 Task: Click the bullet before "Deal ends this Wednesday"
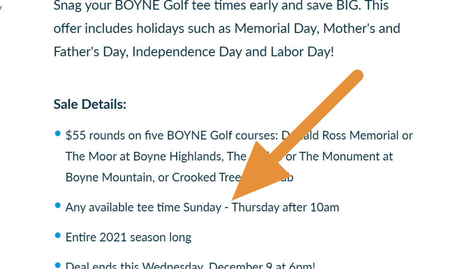(57, 265)
